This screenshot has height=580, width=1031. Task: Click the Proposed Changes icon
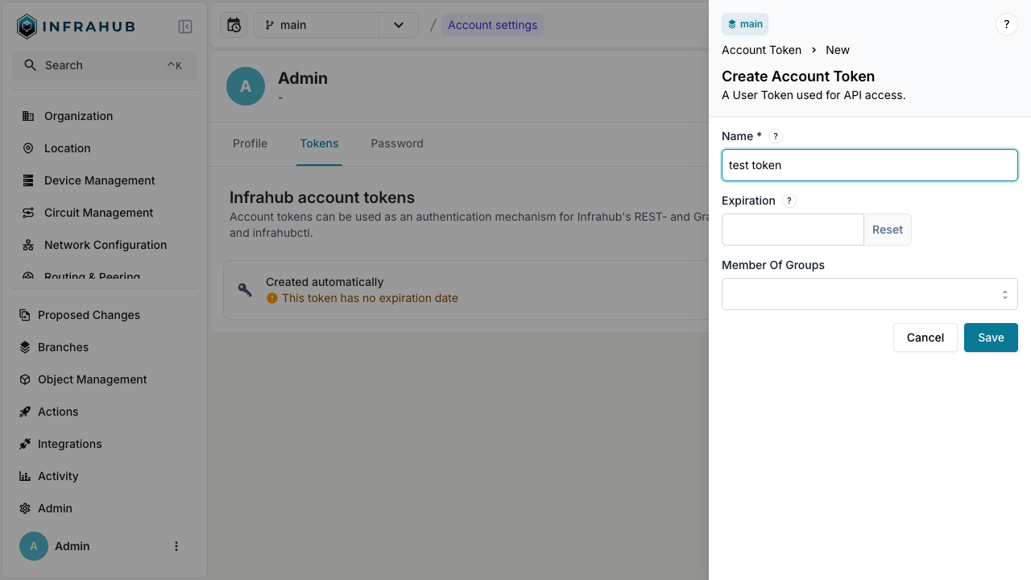25,315
